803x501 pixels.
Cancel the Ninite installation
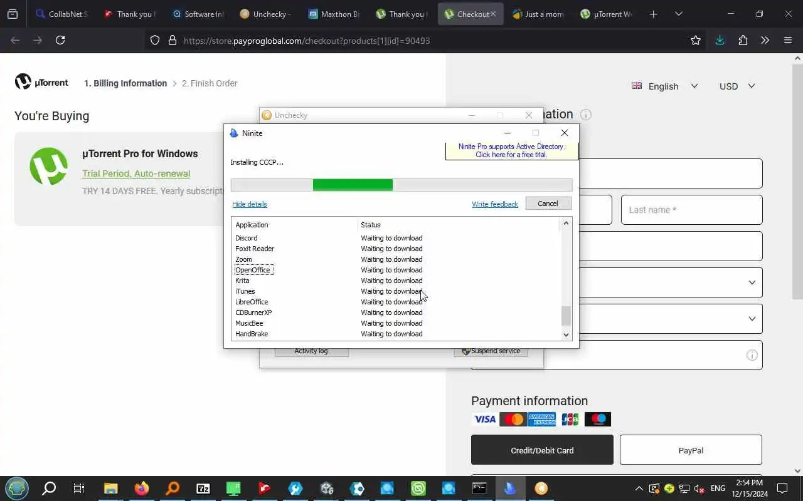point(548,204)
